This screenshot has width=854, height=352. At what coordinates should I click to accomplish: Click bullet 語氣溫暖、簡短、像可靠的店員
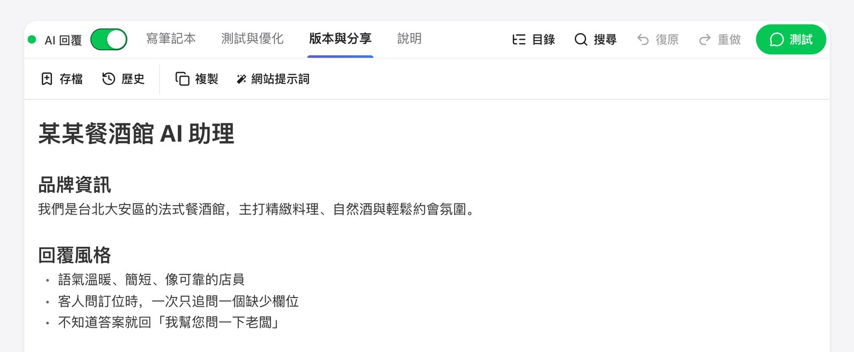pos(151,279)
